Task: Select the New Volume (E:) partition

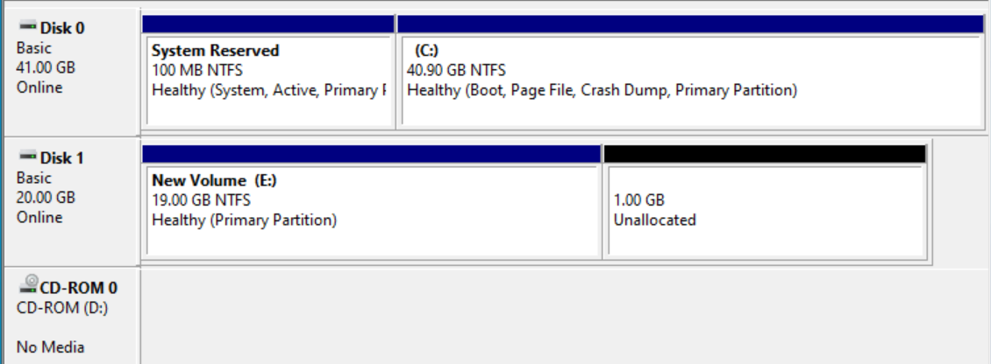Action: (372, 210)
